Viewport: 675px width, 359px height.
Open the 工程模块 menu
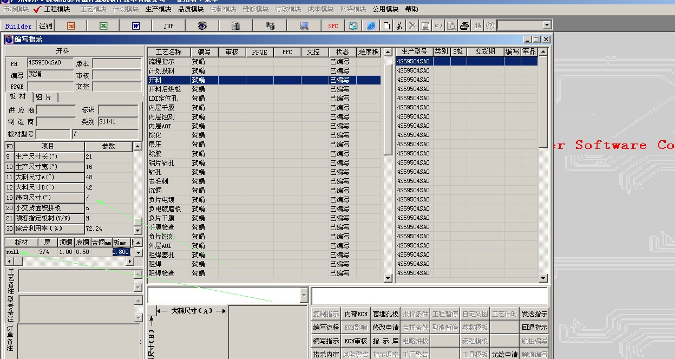coord(57,9)
